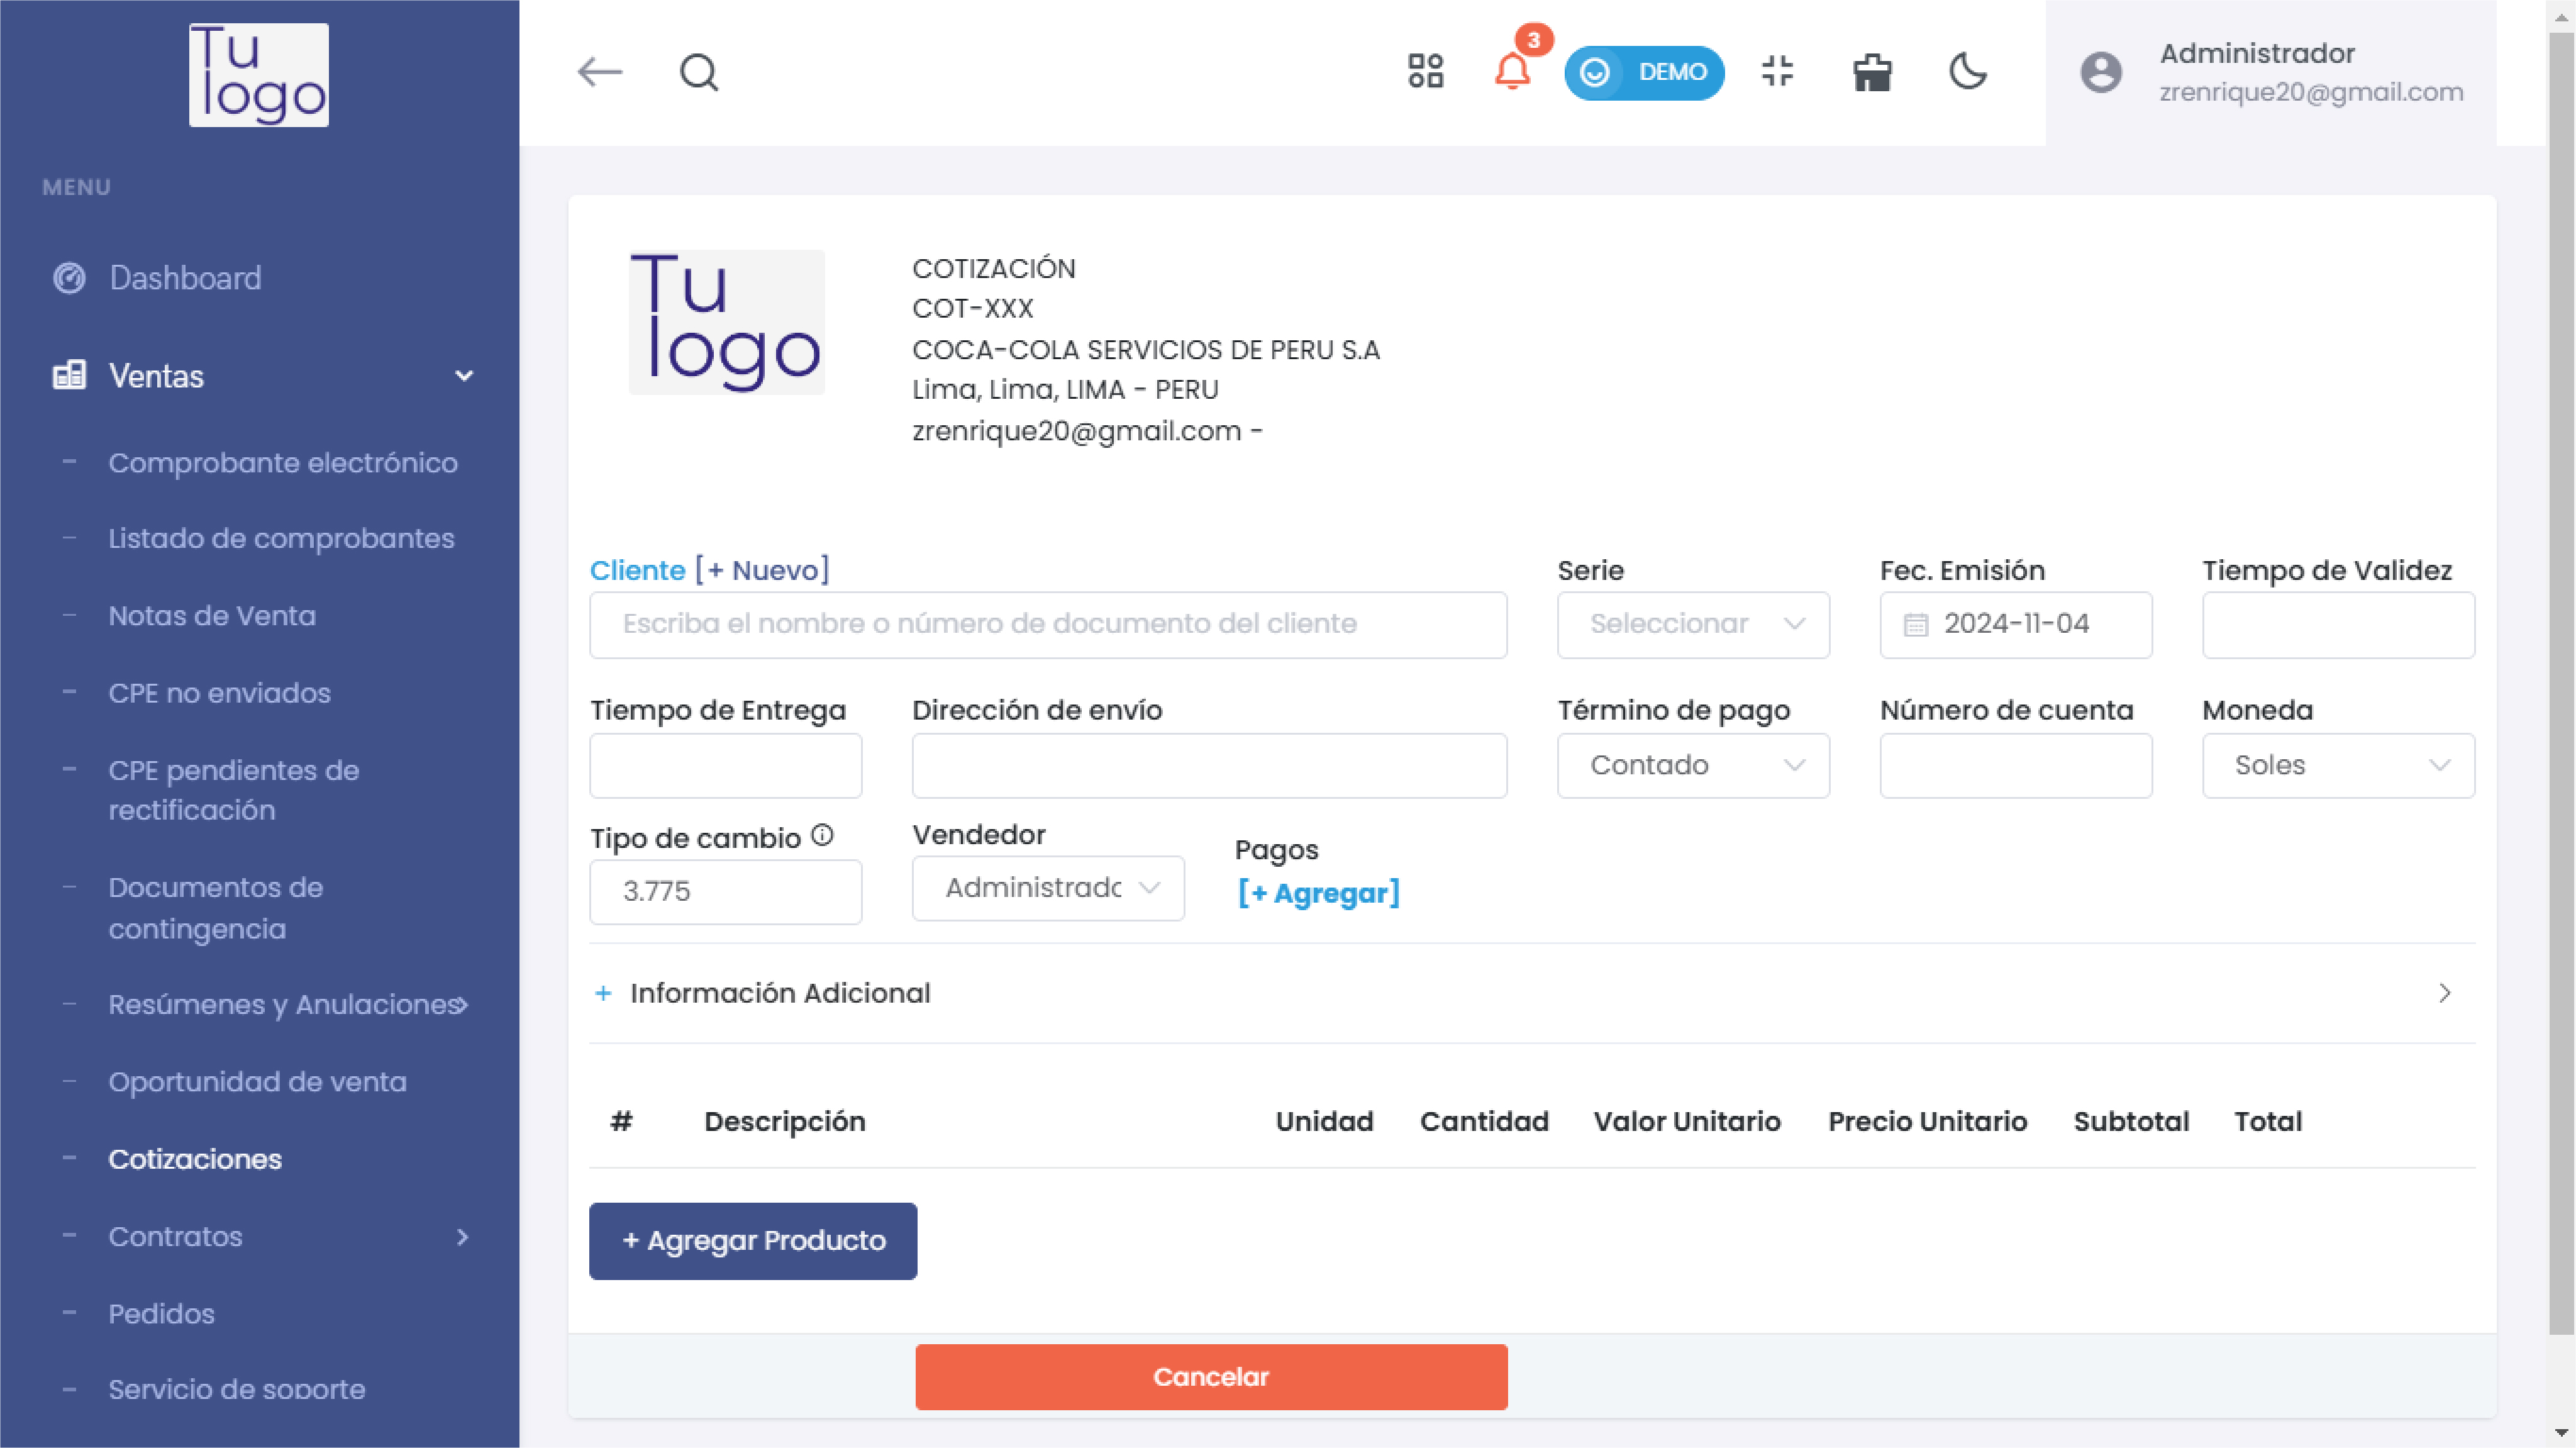Open the Moneda Soles dropdown
The image size is (2576, 1448).
(x=2337, y=765)
